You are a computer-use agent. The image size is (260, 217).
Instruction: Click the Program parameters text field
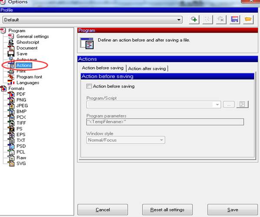(x=165, y=122)
